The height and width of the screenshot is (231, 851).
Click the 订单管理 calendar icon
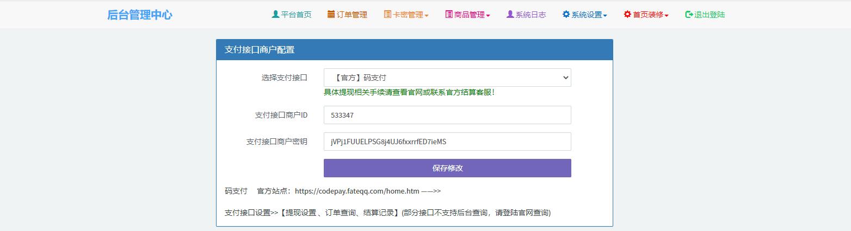(x=331, y=15)
